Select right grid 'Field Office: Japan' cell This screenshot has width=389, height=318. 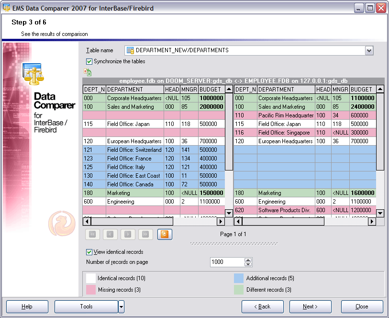pyautogui.click(x=286, y=124)
